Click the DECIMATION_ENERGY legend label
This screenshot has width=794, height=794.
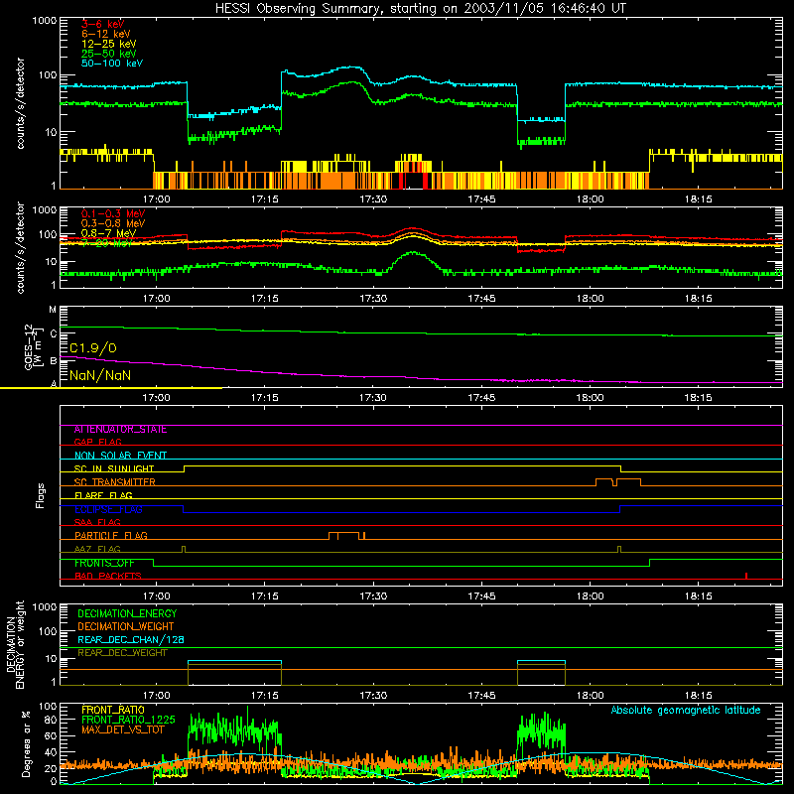pos(127,613)
